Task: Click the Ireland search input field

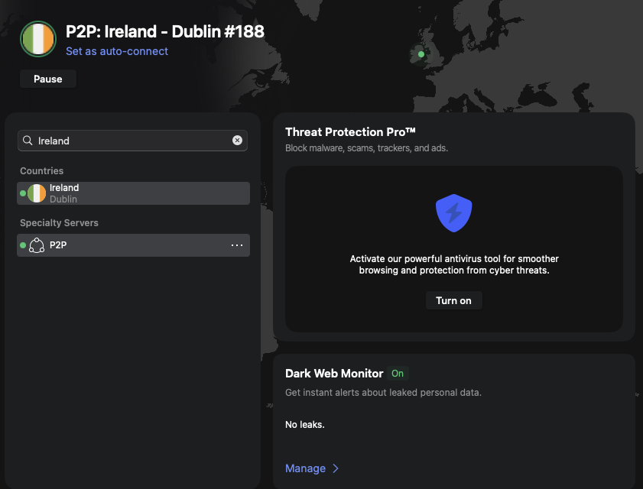Action: coord(132,141)
